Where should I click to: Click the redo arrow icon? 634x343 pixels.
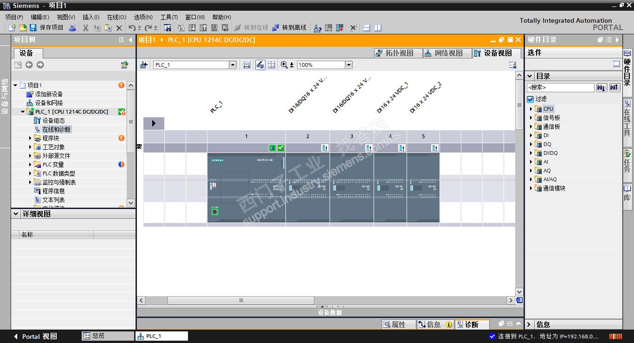pos(149,28)
